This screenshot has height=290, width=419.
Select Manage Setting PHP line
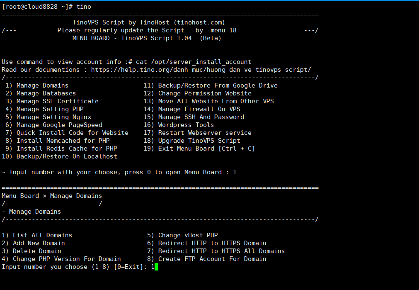(x=44, y=109)
